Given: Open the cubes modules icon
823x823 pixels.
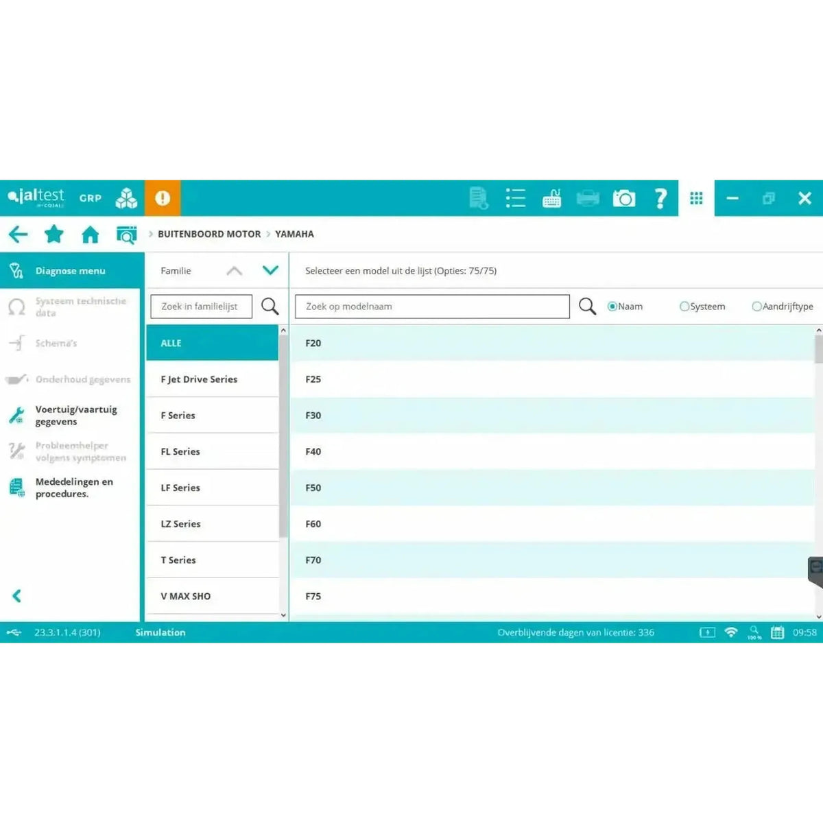Looking at the screenshot, I should [x=126, y=198].
